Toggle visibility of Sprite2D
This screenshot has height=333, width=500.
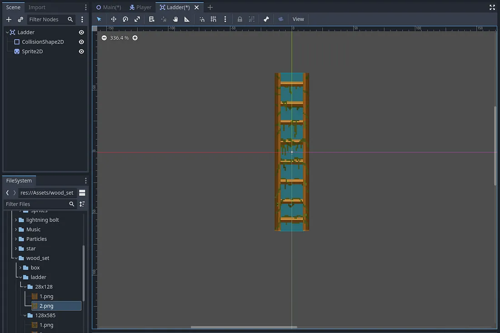pyautogui.click(x=81, y=51)
